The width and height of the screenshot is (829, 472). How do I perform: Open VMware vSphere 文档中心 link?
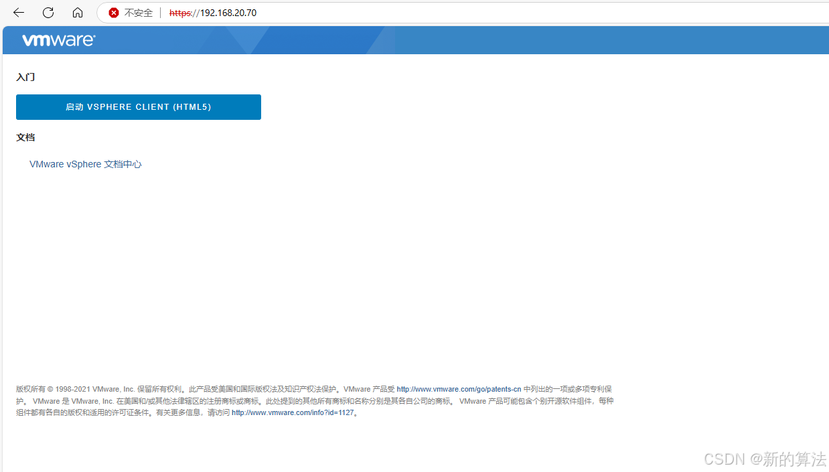click(86, 164)
